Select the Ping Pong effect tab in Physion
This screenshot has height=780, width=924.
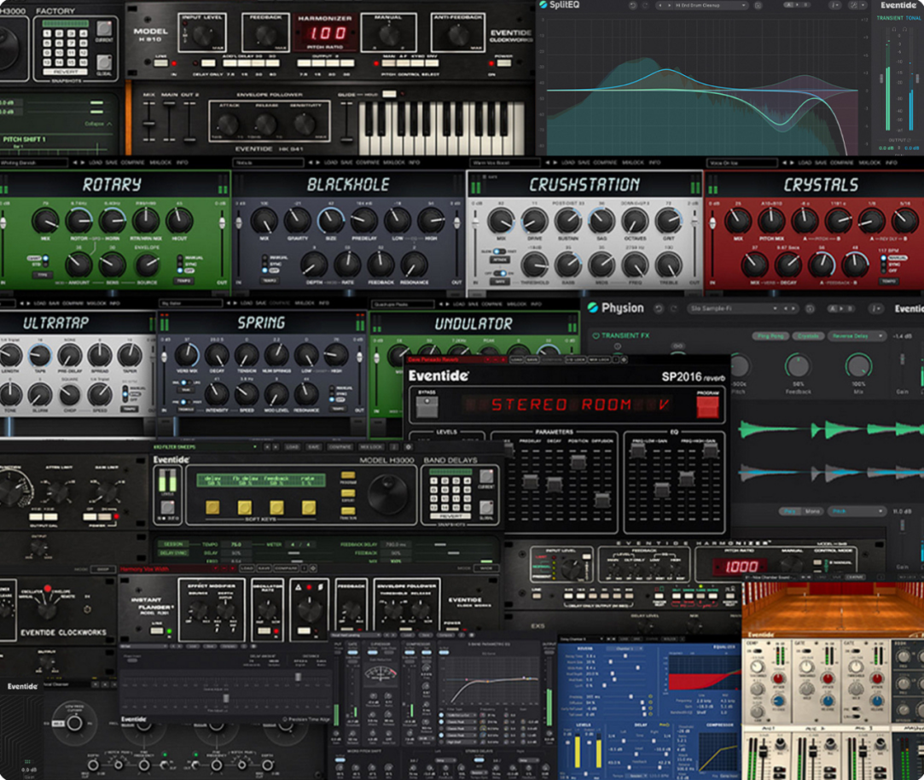(770, 336)
